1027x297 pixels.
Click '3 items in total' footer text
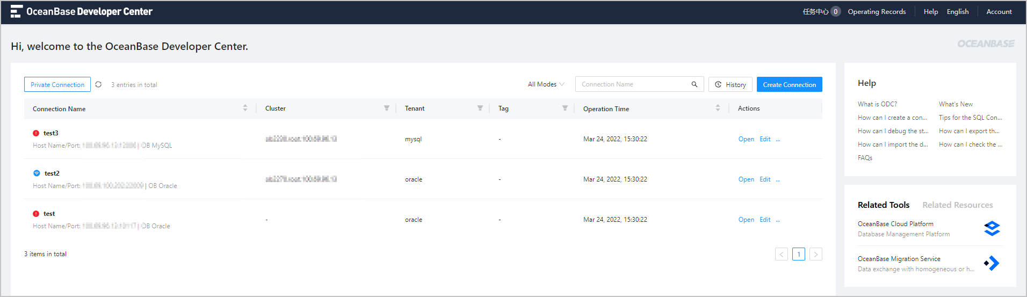point(45,254)
